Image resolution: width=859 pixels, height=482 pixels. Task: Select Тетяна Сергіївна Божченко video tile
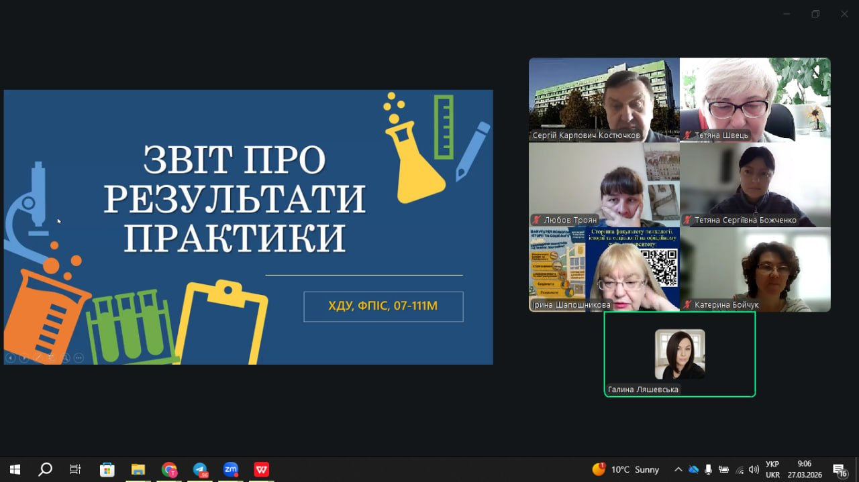tap(756, 185)
